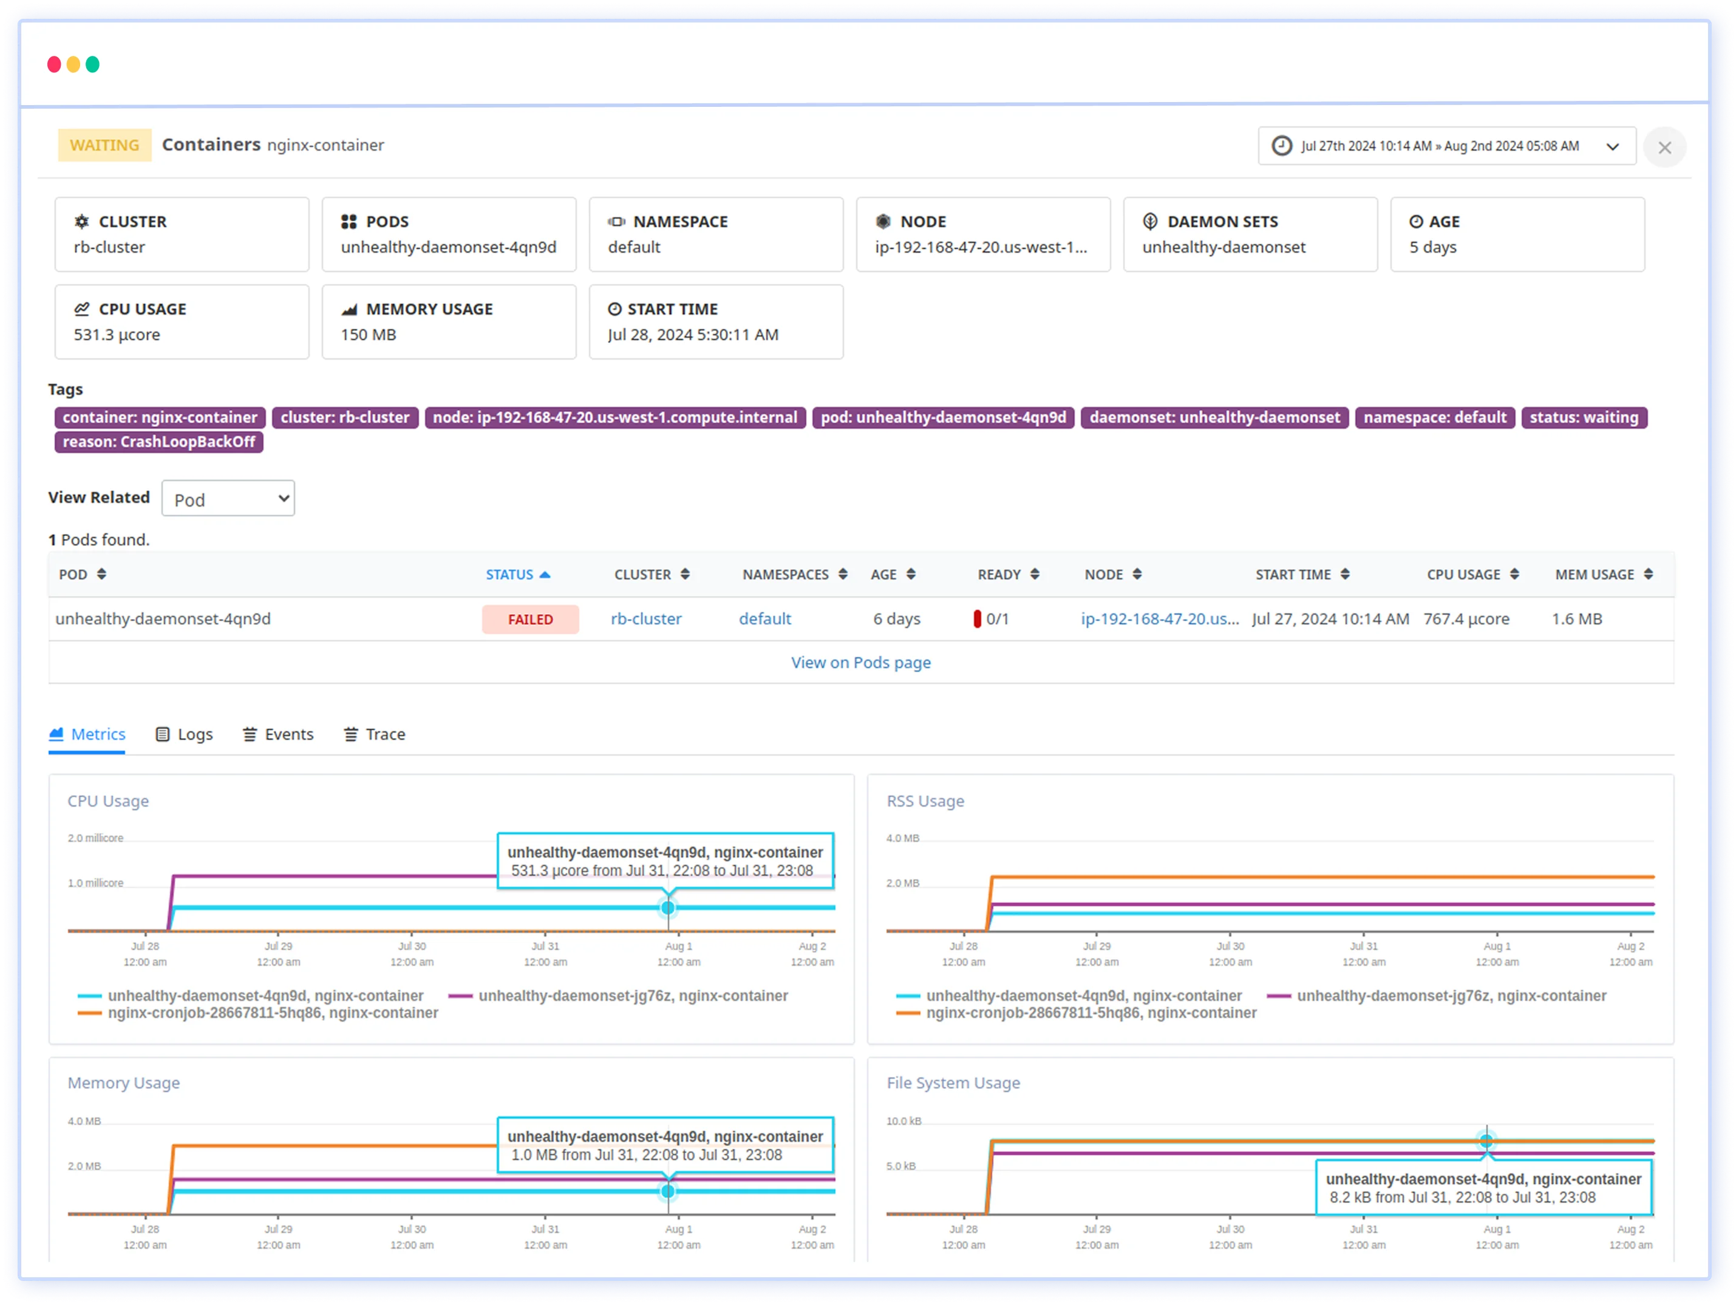Click the CPU Usage chart icon
Viewport: 1736px width, 1304px height.
tap(81, 309)
